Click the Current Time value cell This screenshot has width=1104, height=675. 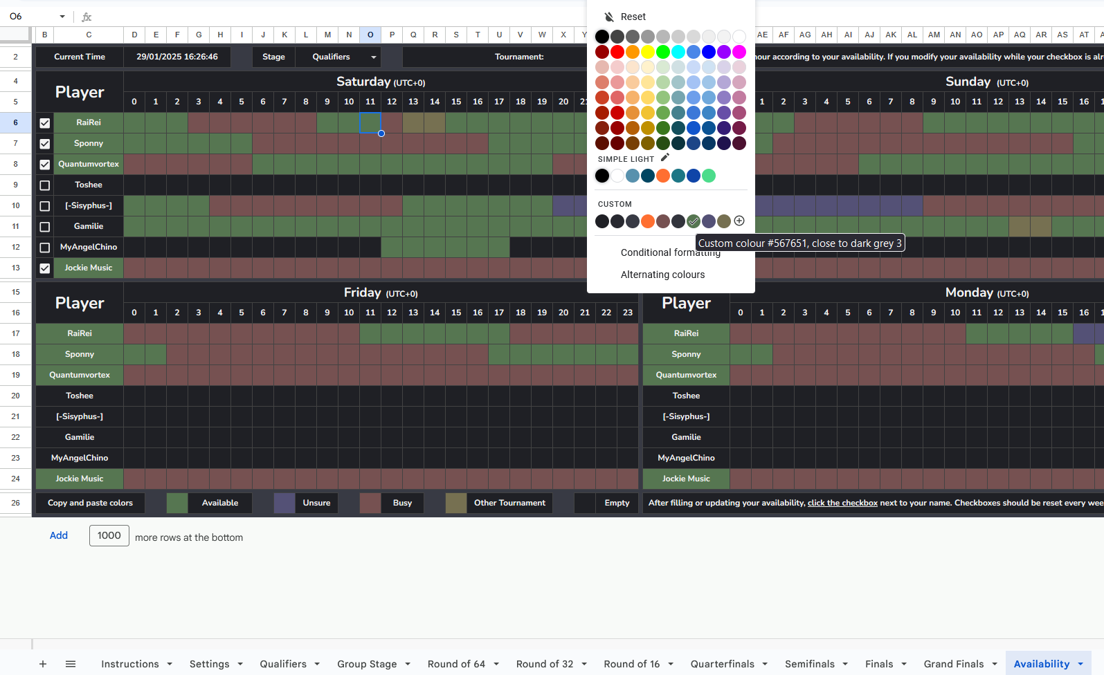(x=177, y=57)
